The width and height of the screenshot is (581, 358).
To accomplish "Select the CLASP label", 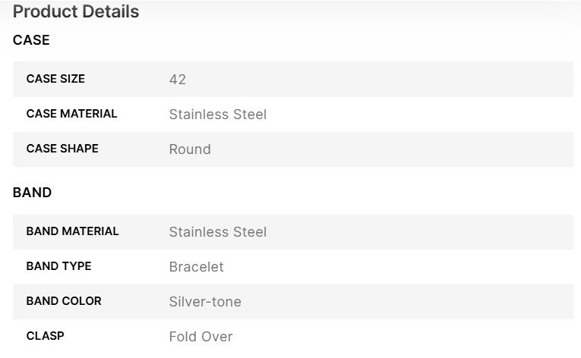I will [x=46, y=335].
